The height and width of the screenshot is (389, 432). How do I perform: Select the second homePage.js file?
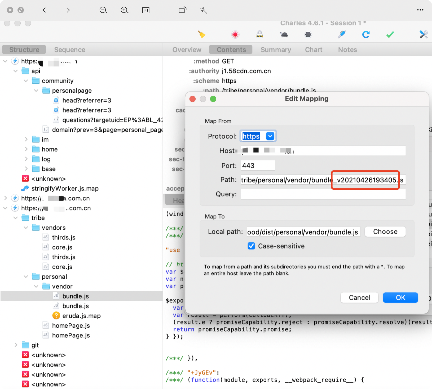71,335
